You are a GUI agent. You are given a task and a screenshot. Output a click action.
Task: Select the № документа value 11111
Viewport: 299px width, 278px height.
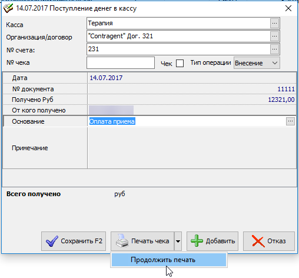[192, 89]
